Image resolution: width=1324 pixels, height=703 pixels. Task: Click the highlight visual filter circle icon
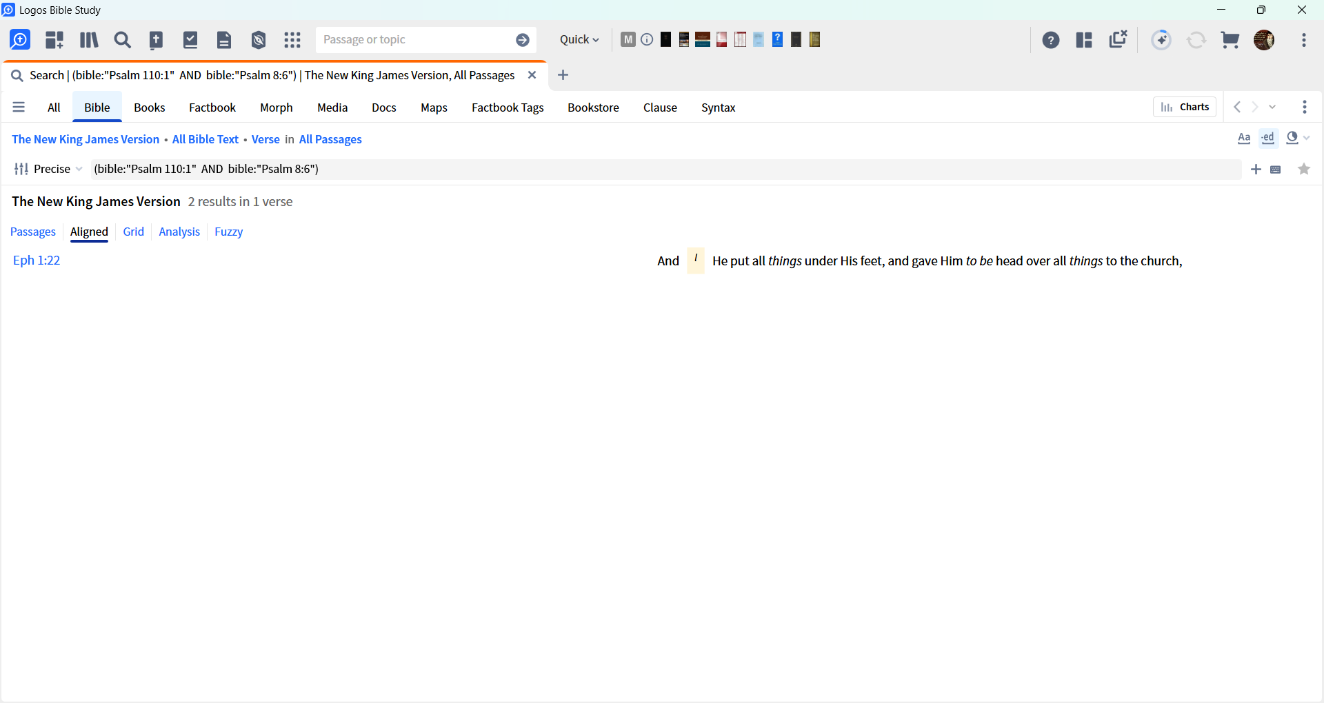1293,138
